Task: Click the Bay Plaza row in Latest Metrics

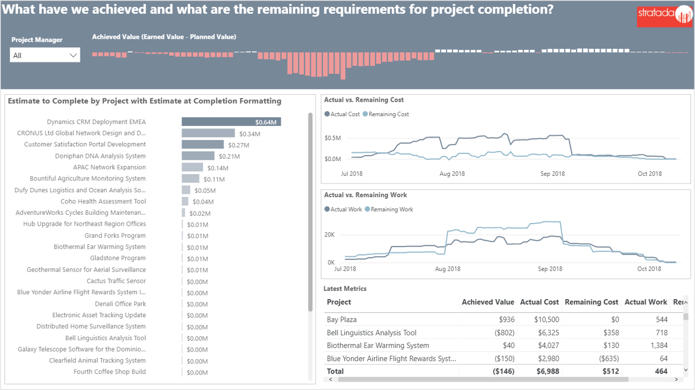Action: pos(503,319)
